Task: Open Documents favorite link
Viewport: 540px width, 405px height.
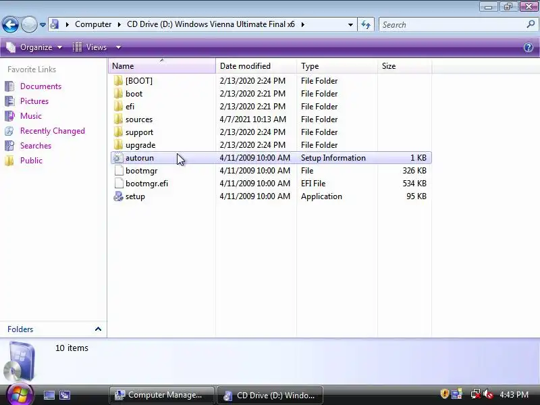Action: point(40,86)
